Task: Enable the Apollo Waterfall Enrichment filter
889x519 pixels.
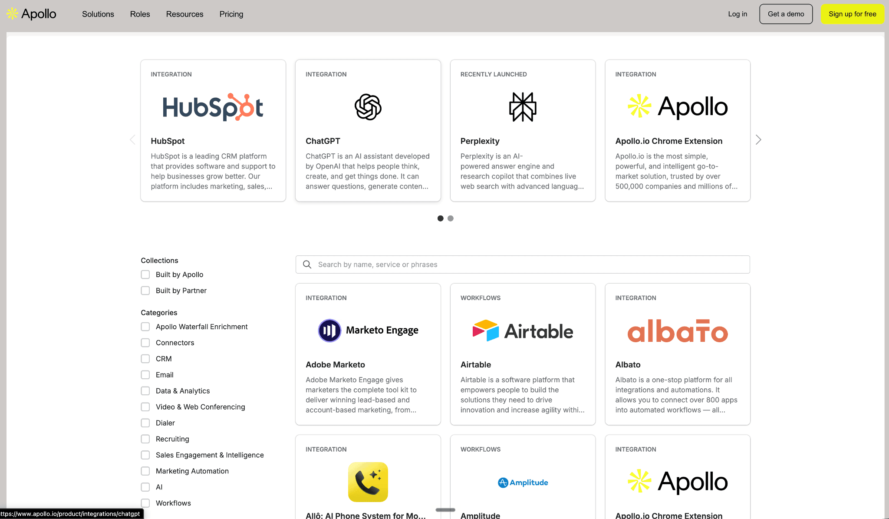Action: [145, 327]
